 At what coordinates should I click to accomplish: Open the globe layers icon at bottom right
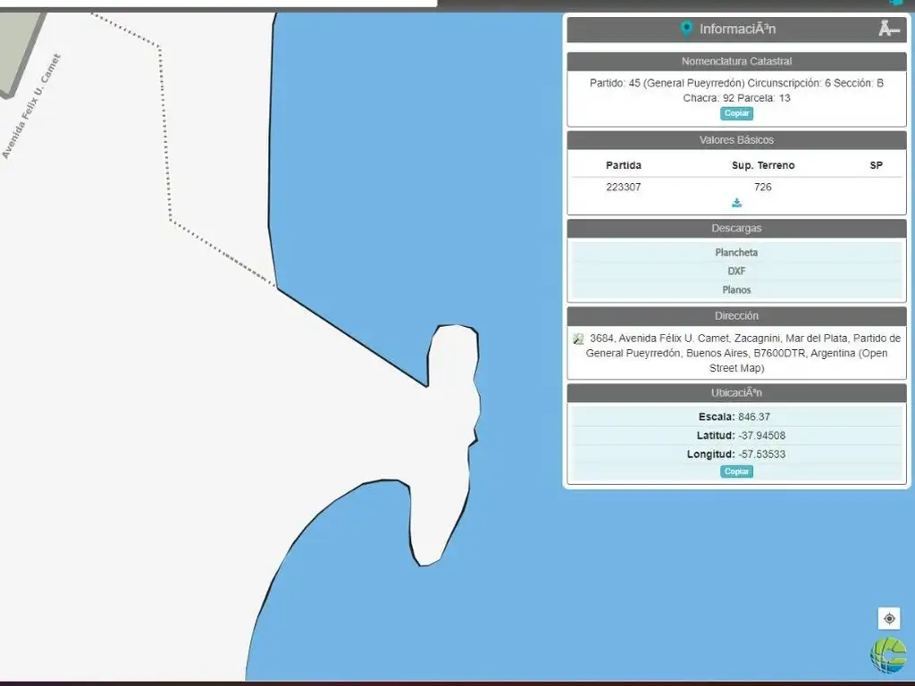pos(888,655)
